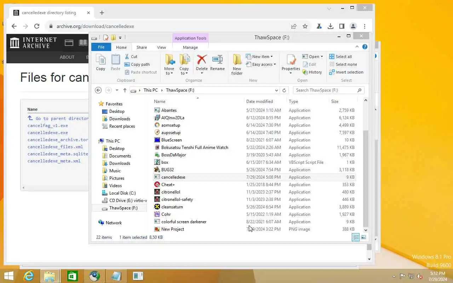Viewport: 453px width, 283px height.
Task: Open Internet Explorer from taskbar
Action: click(29, 276)
